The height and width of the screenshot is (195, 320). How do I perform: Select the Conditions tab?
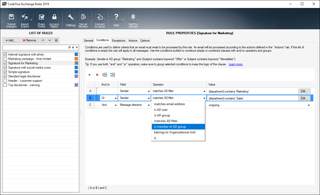(x=103, y=40)
